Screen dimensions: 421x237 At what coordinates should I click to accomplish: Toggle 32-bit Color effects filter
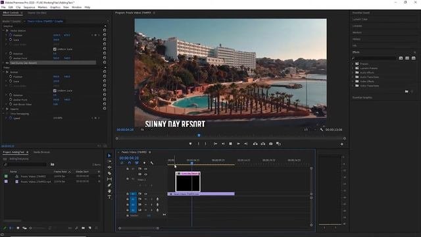407,58
